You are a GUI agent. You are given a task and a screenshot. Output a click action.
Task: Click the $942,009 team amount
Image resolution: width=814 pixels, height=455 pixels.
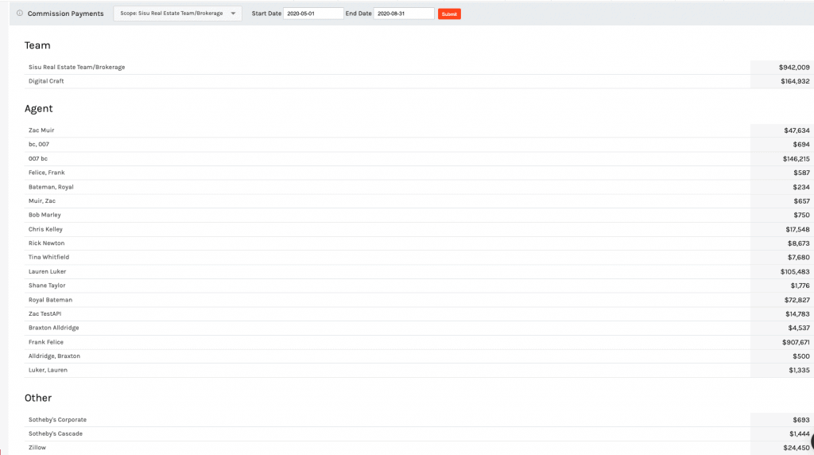[x=794, y=67]
